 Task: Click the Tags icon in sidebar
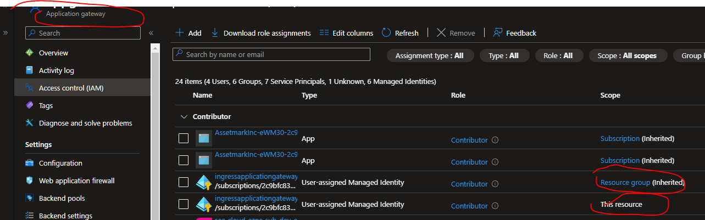[30, 105]
